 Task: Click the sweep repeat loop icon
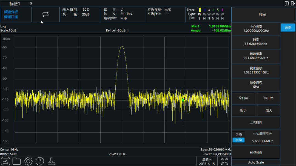(x=45, y=14)
